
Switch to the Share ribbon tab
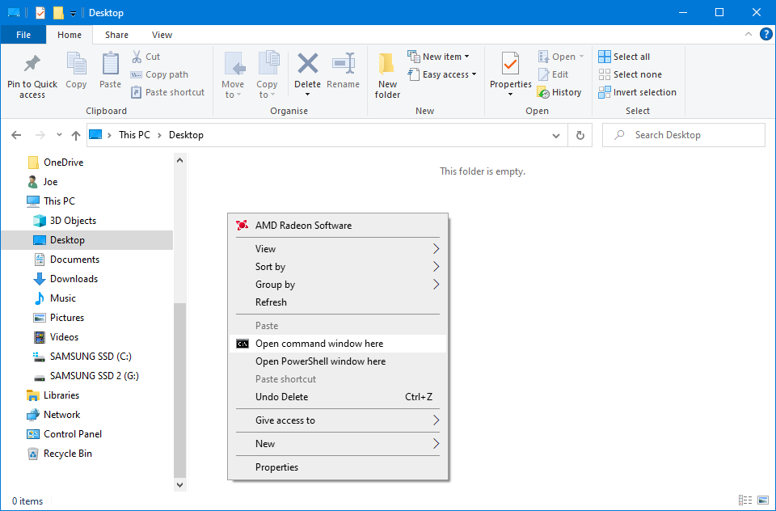click(x=116, y=35)
